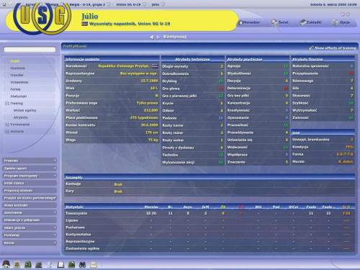Open the Świat globe menu
Viewport: 360px width, 270px height.
[x=279, y=22]
